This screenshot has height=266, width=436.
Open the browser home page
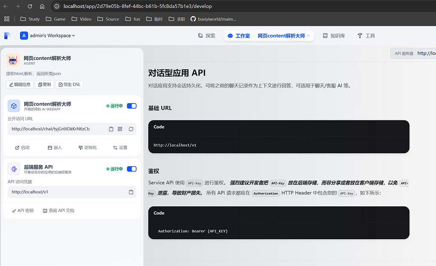point(42,6)
